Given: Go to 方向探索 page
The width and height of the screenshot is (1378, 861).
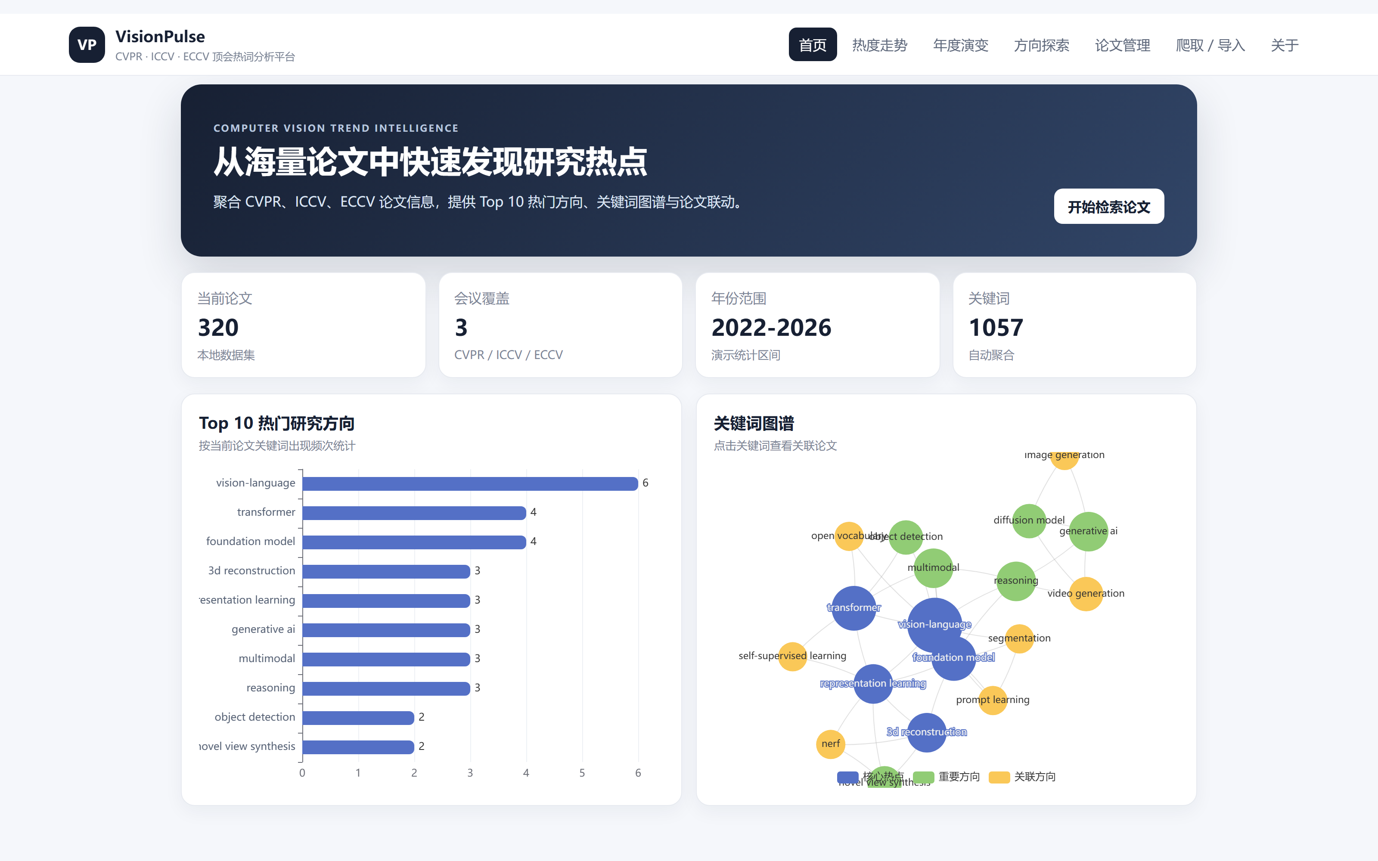Looking at the screenshot, I should pos(1041,45).
